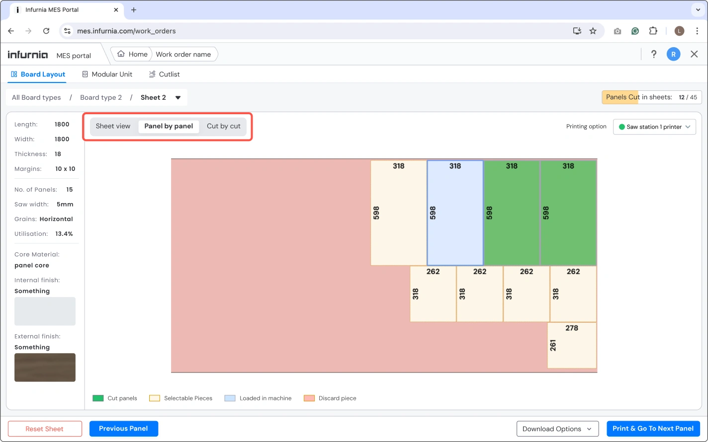
Task: Click the External finish wood swatch
Action: point(45,368)
